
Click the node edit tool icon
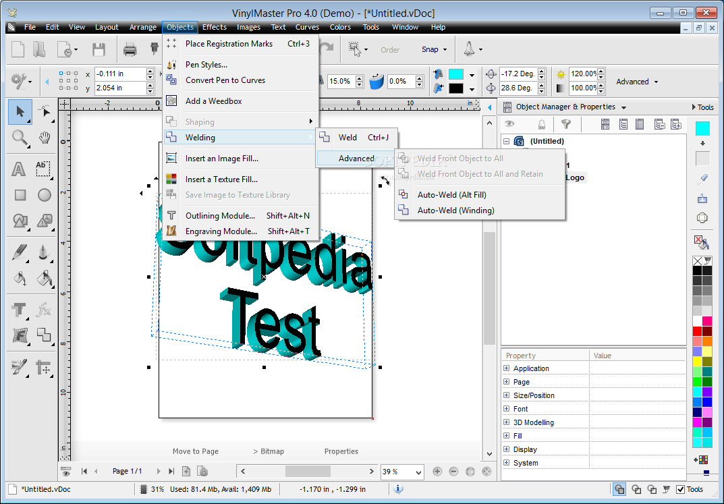[45, 112]
